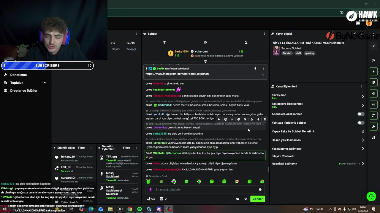Click the play icon in the message hover toolbar
Screen dimensions: 380x213
tap(219, 120)
